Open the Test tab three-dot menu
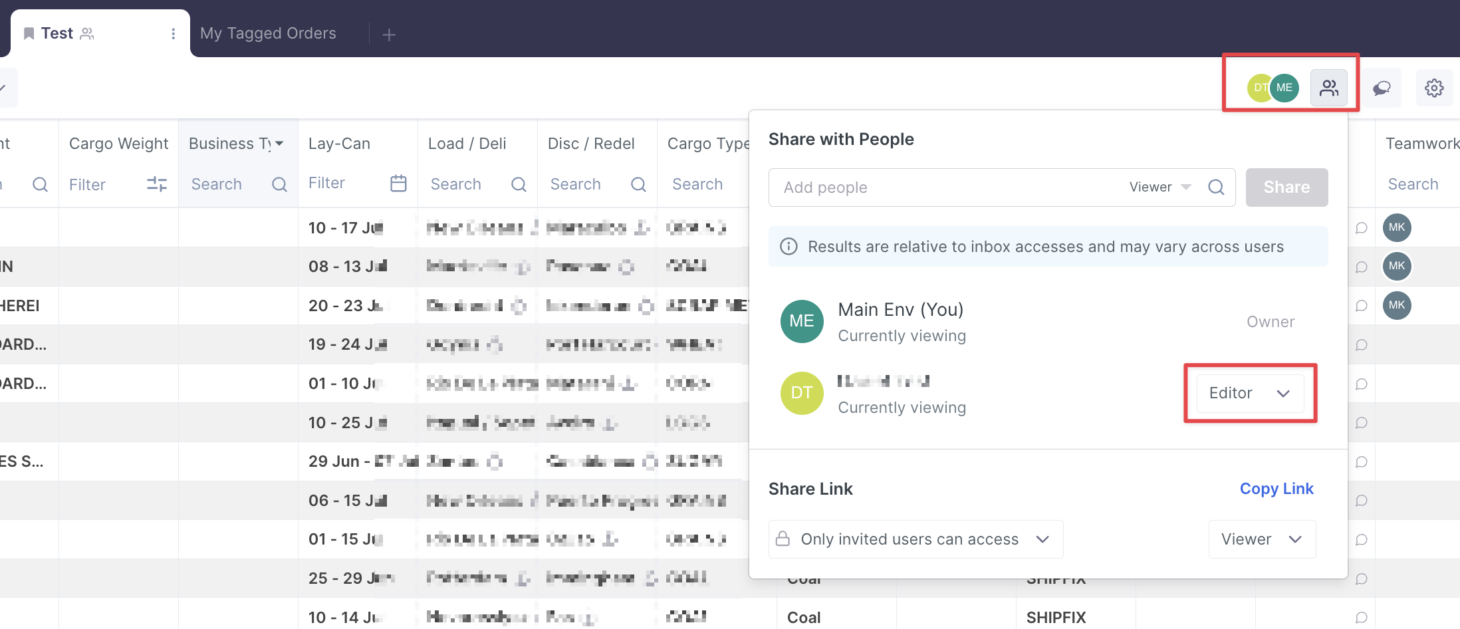The image size is (1460, 629). [x=173, y=34]
